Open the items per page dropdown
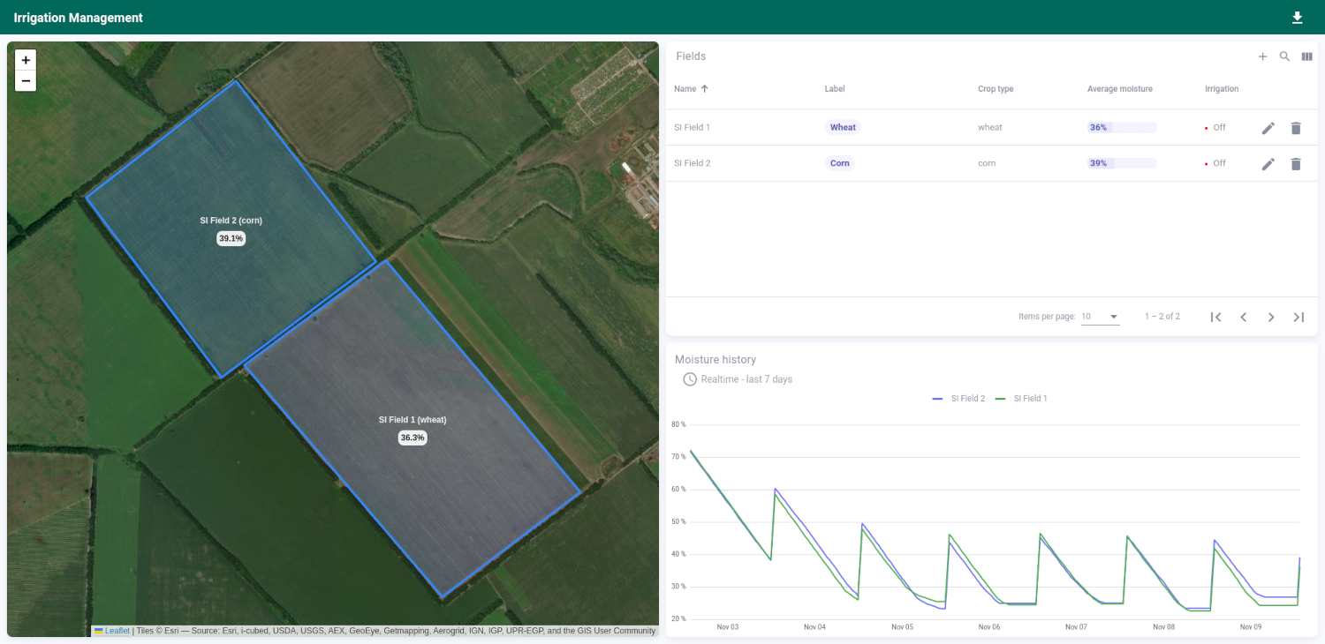This screenshot has height=644, width=1325. pyautogui.click(x=1100, y=317)
